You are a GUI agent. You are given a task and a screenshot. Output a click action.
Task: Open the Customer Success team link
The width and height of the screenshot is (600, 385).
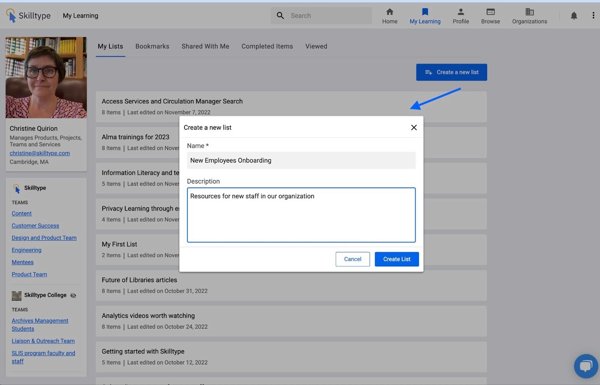point(35,226)
